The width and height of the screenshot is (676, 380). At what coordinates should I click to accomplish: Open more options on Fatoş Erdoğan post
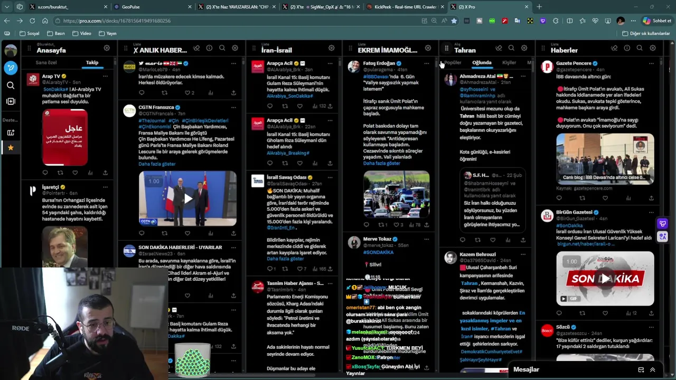click(426, 63)
